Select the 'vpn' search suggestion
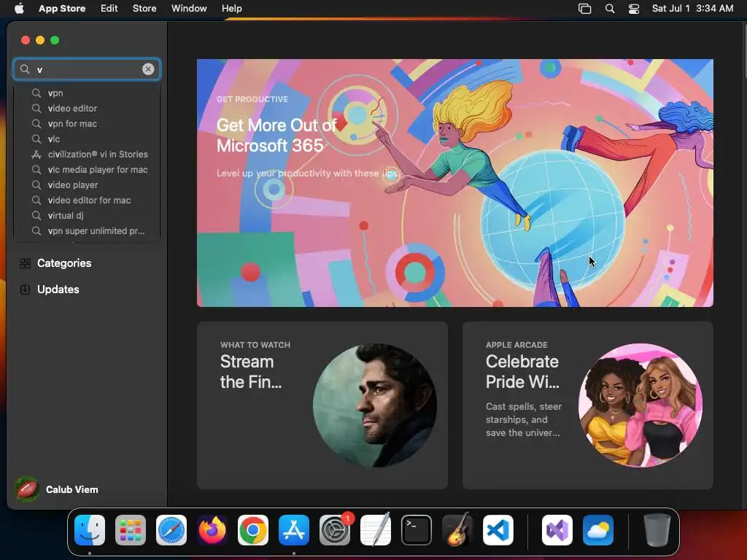The width and height of the screenshot is (747, 560). [87, 93]
